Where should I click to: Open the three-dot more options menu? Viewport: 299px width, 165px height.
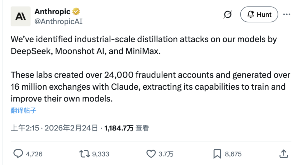[x=287, y=15]
